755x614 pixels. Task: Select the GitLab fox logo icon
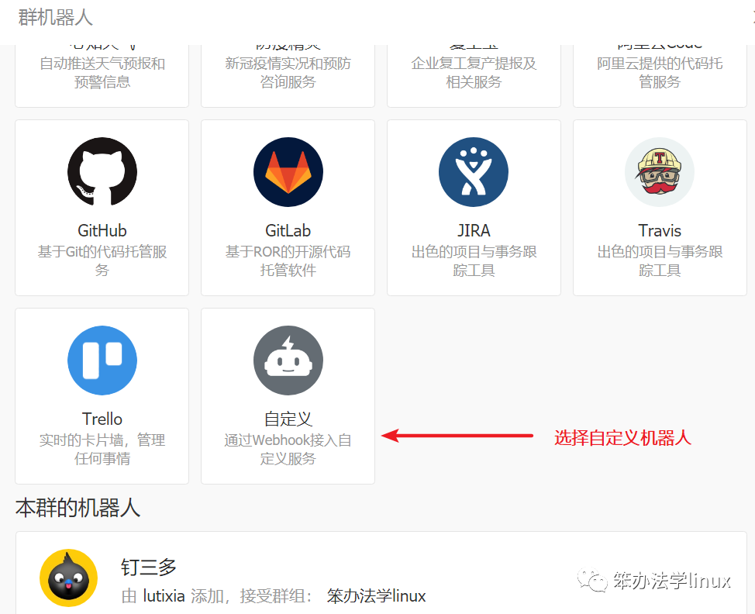click(x=288, y=172)
